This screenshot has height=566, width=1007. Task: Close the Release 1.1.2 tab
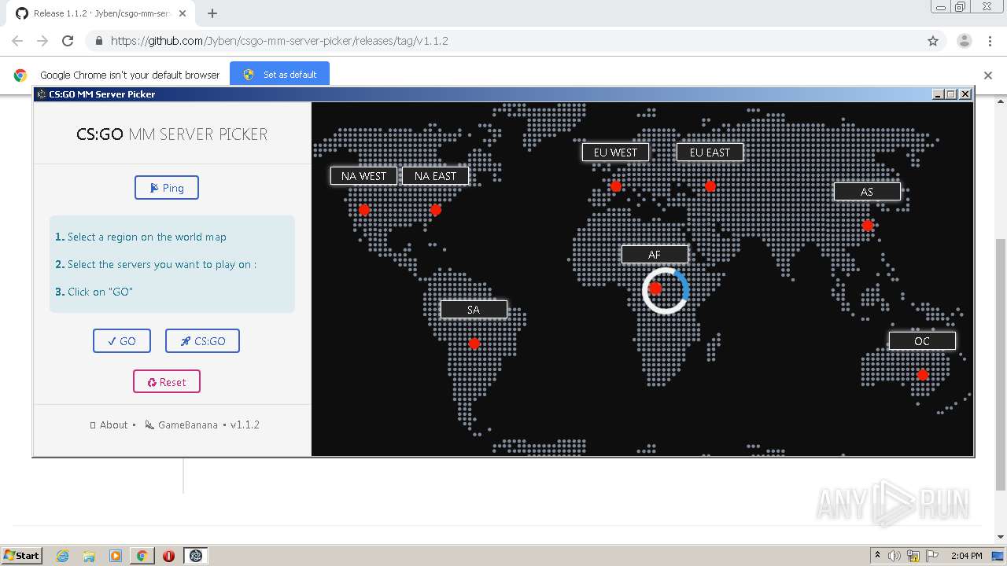pos(183,13)
